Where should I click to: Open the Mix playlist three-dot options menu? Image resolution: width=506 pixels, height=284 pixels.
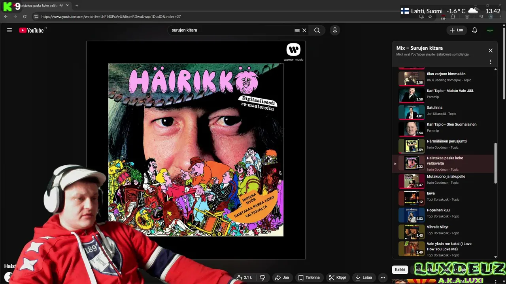[491, 62]
